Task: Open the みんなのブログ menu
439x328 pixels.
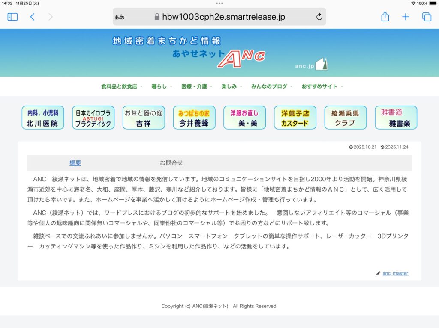Action: click(271, 86)
